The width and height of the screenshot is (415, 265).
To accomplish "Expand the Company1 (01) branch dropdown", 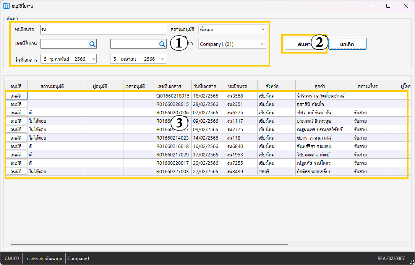I will pyautogui.click(x=263, y=44).
